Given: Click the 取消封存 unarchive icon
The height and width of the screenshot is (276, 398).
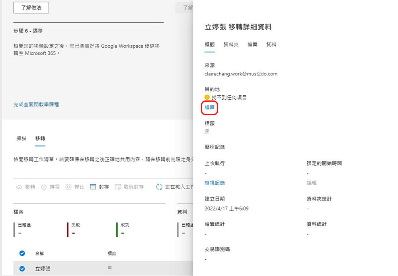Looking at the screenshot, I should click(117, 187).
